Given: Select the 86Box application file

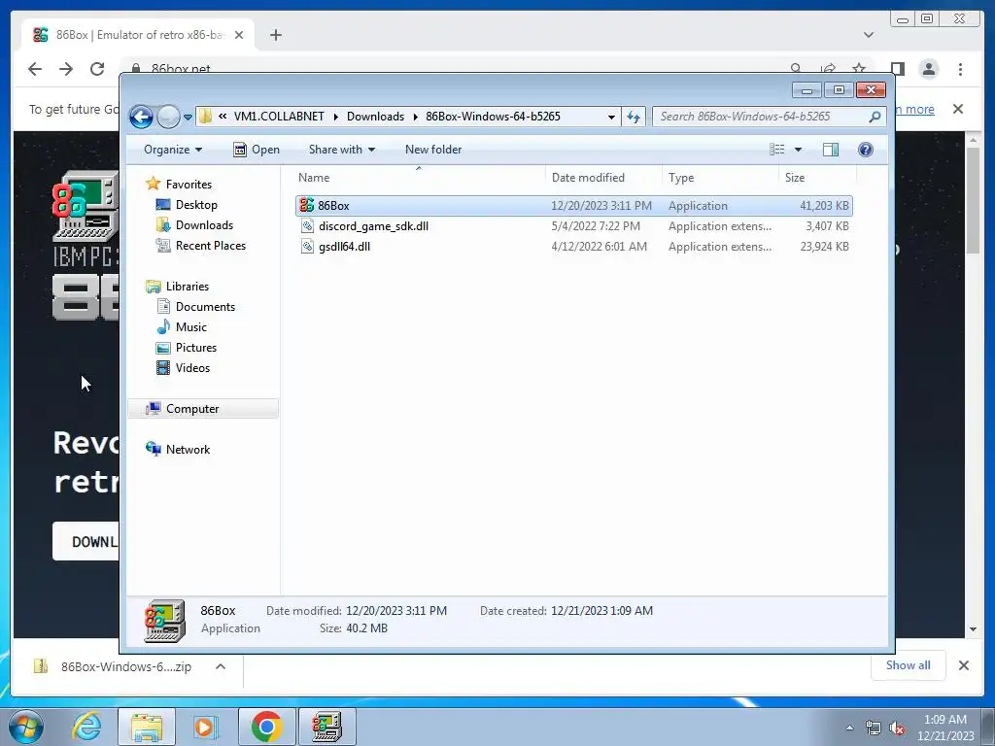Looking at the screenshot, I should click(x=573, y=206).
